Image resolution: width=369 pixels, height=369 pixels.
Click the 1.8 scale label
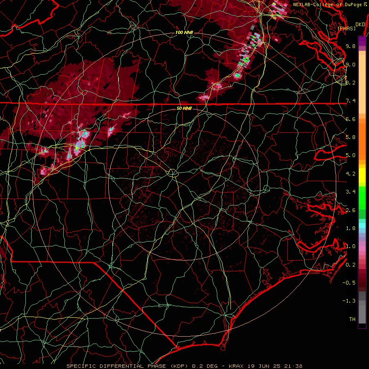pos(351,228)
